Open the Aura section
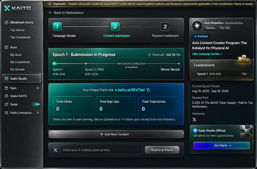The height and width of the screenshot is (169, 257). coord(14,47)
